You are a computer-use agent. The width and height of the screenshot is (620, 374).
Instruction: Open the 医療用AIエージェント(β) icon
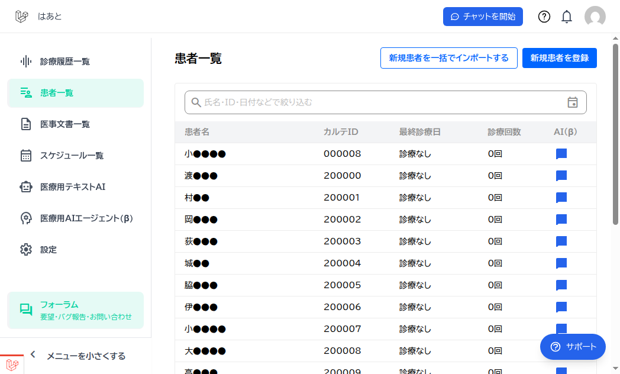point(25,218)
